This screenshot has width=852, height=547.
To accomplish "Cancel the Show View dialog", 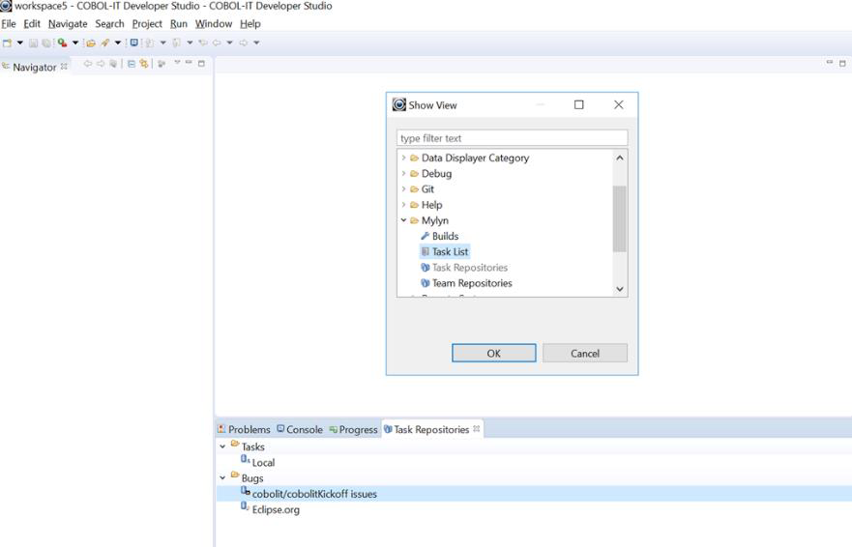I will click(x=584, y=354).
